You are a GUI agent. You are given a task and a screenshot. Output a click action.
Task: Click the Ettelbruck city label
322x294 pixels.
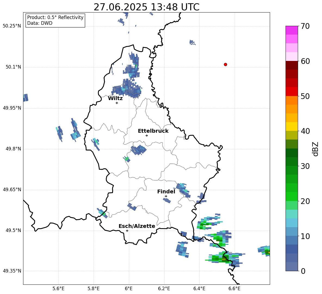pyautogui.click(x=153, y=131)
